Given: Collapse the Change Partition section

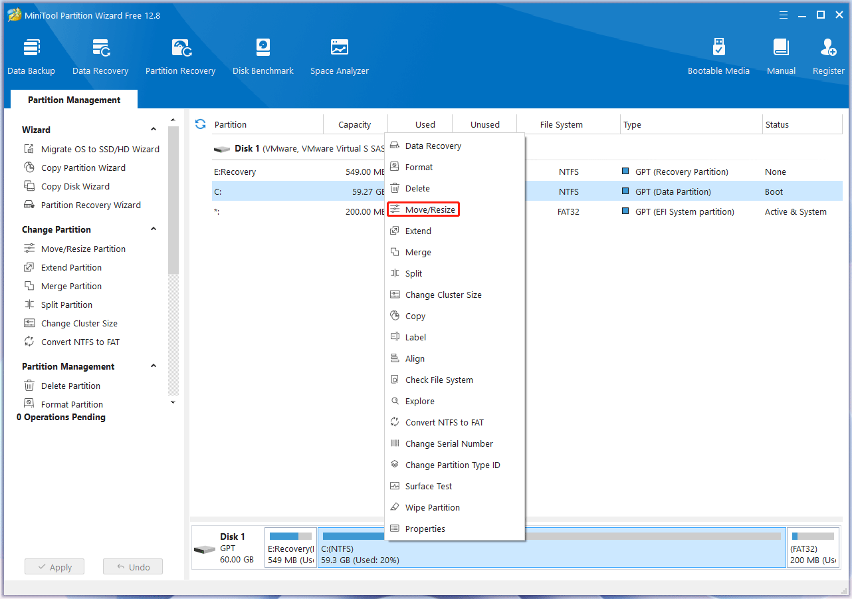Looking at the screenshot, I should click(154, 229).
